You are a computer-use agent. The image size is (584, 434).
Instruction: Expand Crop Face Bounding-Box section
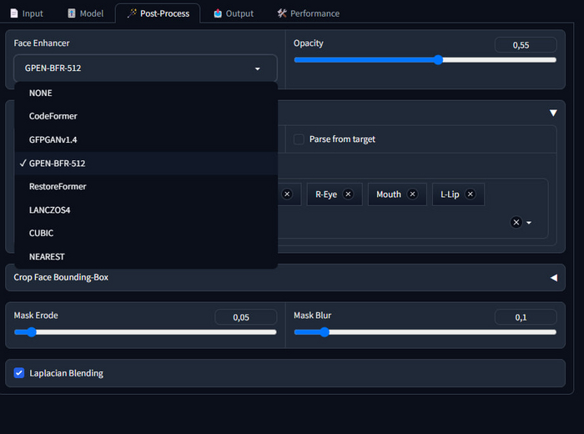553,277
